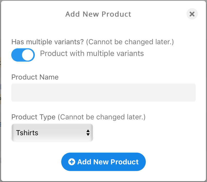
Task: Click the Tshirts text in the select box
Action: [x=27, y=133]
